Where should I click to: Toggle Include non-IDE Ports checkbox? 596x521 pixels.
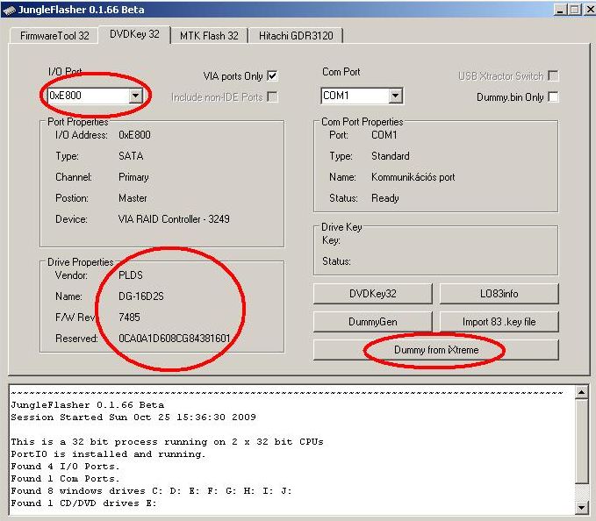[x=272, y=96]
